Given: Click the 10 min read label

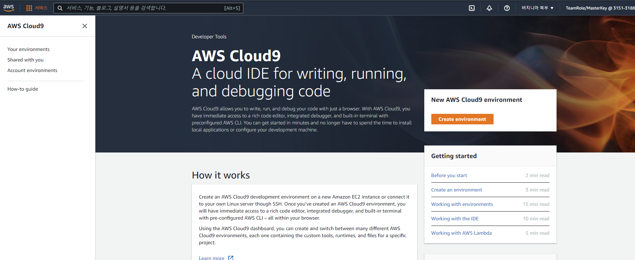Looking at the screenshot, I should (x=536, y=219).
